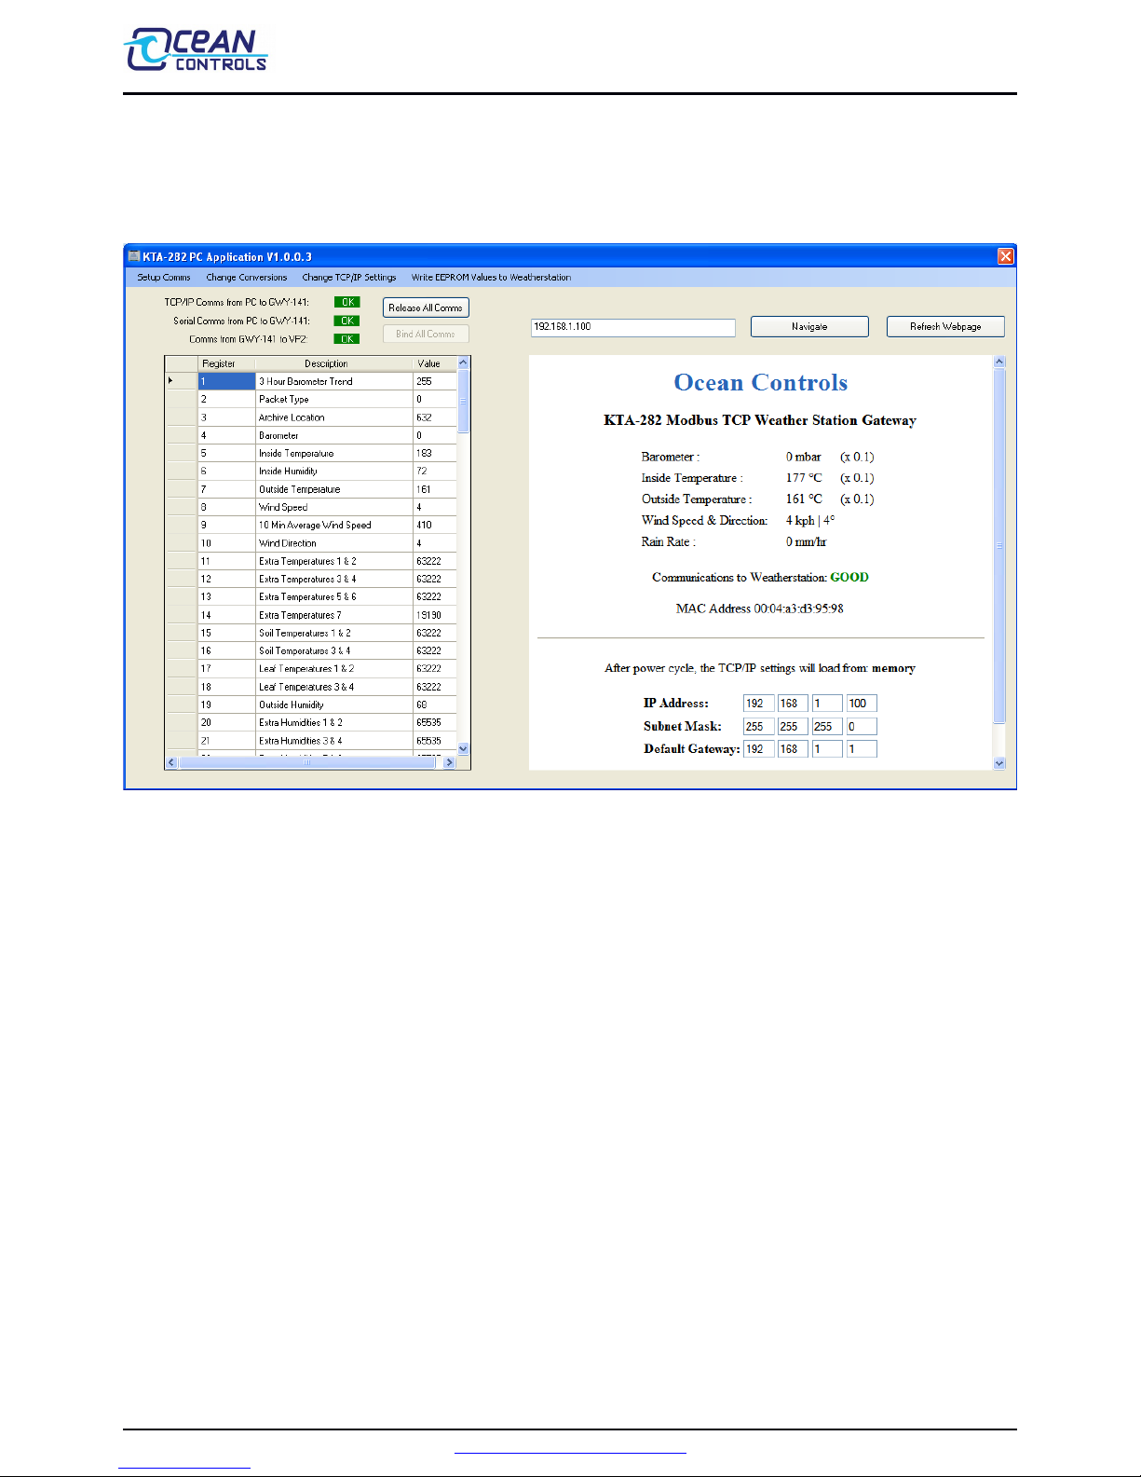Click the Bind All Comms button

point(426,334)
